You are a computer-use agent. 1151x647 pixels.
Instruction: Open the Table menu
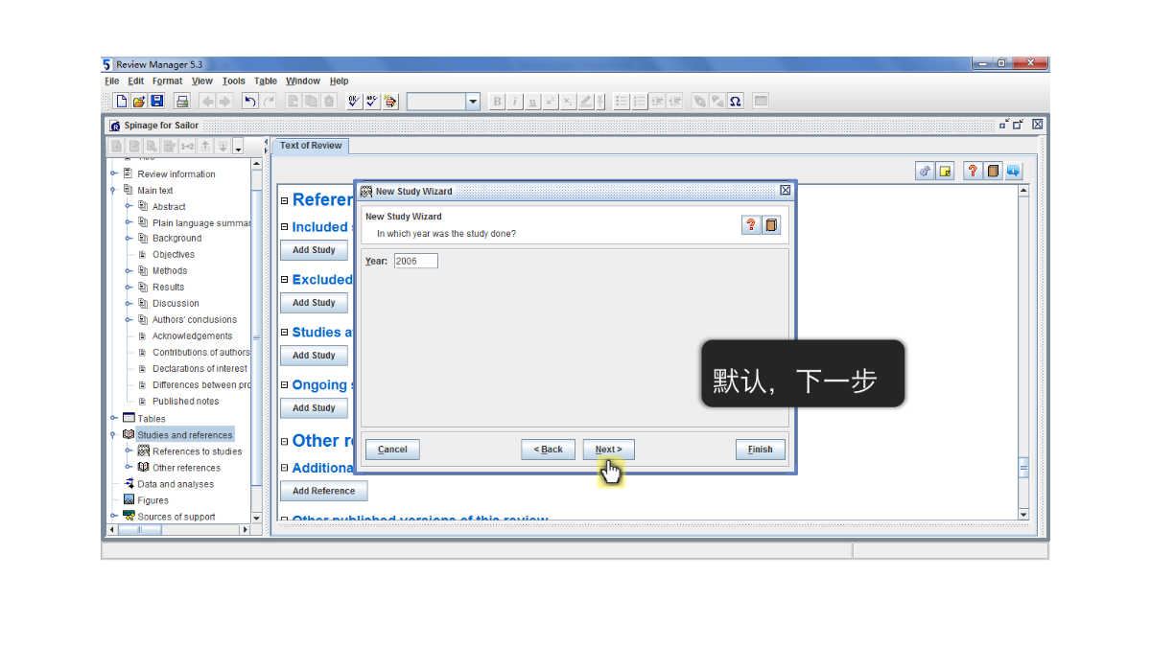[266, 81]
